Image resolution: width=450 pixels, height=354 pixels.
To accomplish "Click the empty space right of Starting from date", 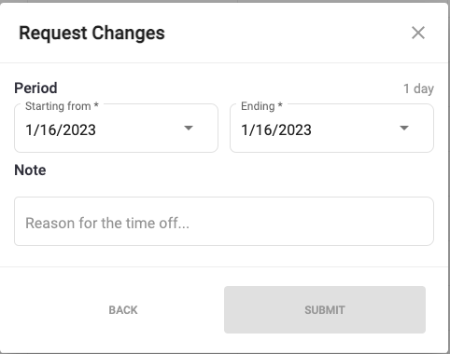I will (139, 129).
